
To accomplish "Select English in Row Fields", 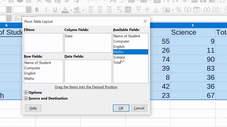I will click(43, 73).
